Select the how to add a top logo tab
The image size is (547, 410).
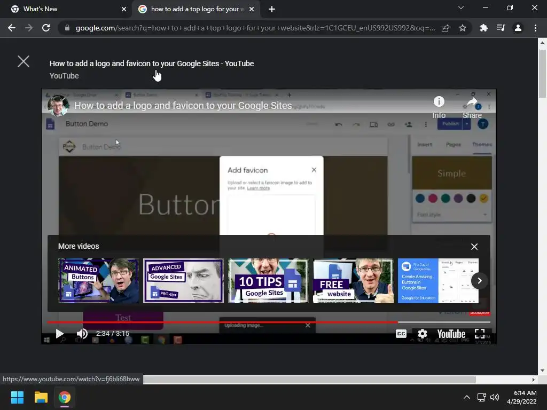[196, 9]
